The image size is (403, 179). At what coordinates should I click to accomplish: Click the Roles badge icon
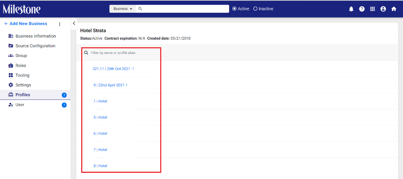[11, 66]
